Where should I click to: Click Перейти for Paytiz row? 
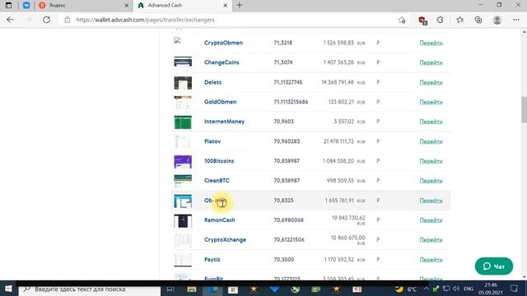click(x=431, y=260)
